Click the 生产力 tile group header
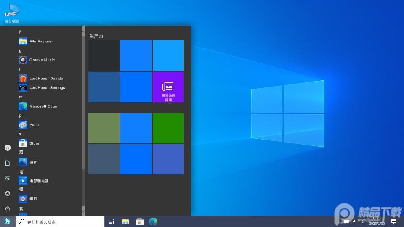404x227 pixels. [x=96, y=36]
